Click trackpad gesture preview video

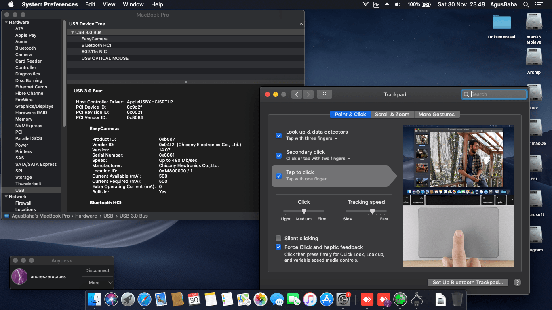point(459,196)
